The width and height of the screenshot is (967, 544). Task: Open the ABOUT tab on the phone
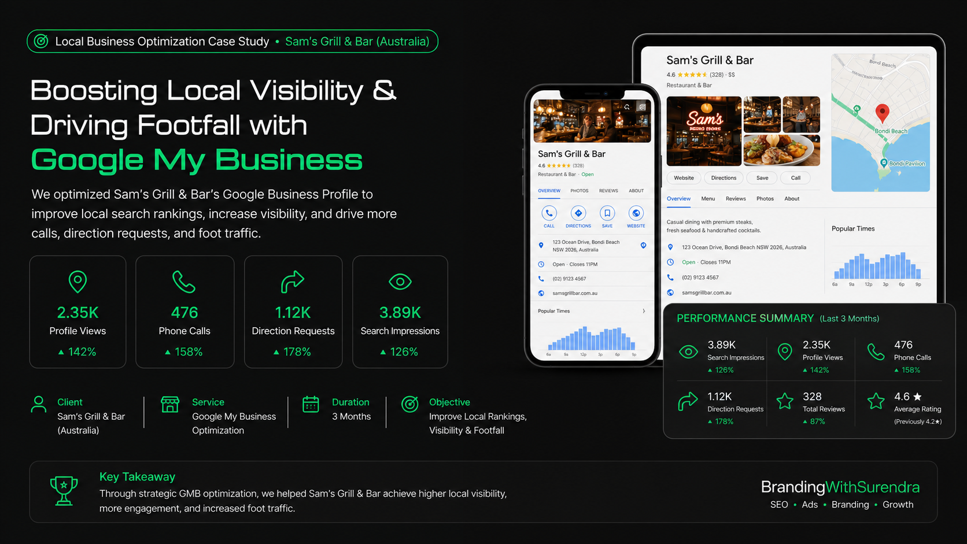(636, 191)
